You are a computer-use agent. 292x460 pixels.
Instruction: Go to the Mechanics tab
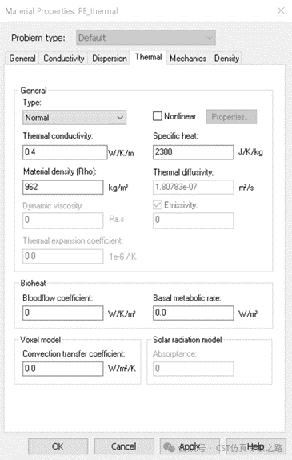[x=188, y=58]
